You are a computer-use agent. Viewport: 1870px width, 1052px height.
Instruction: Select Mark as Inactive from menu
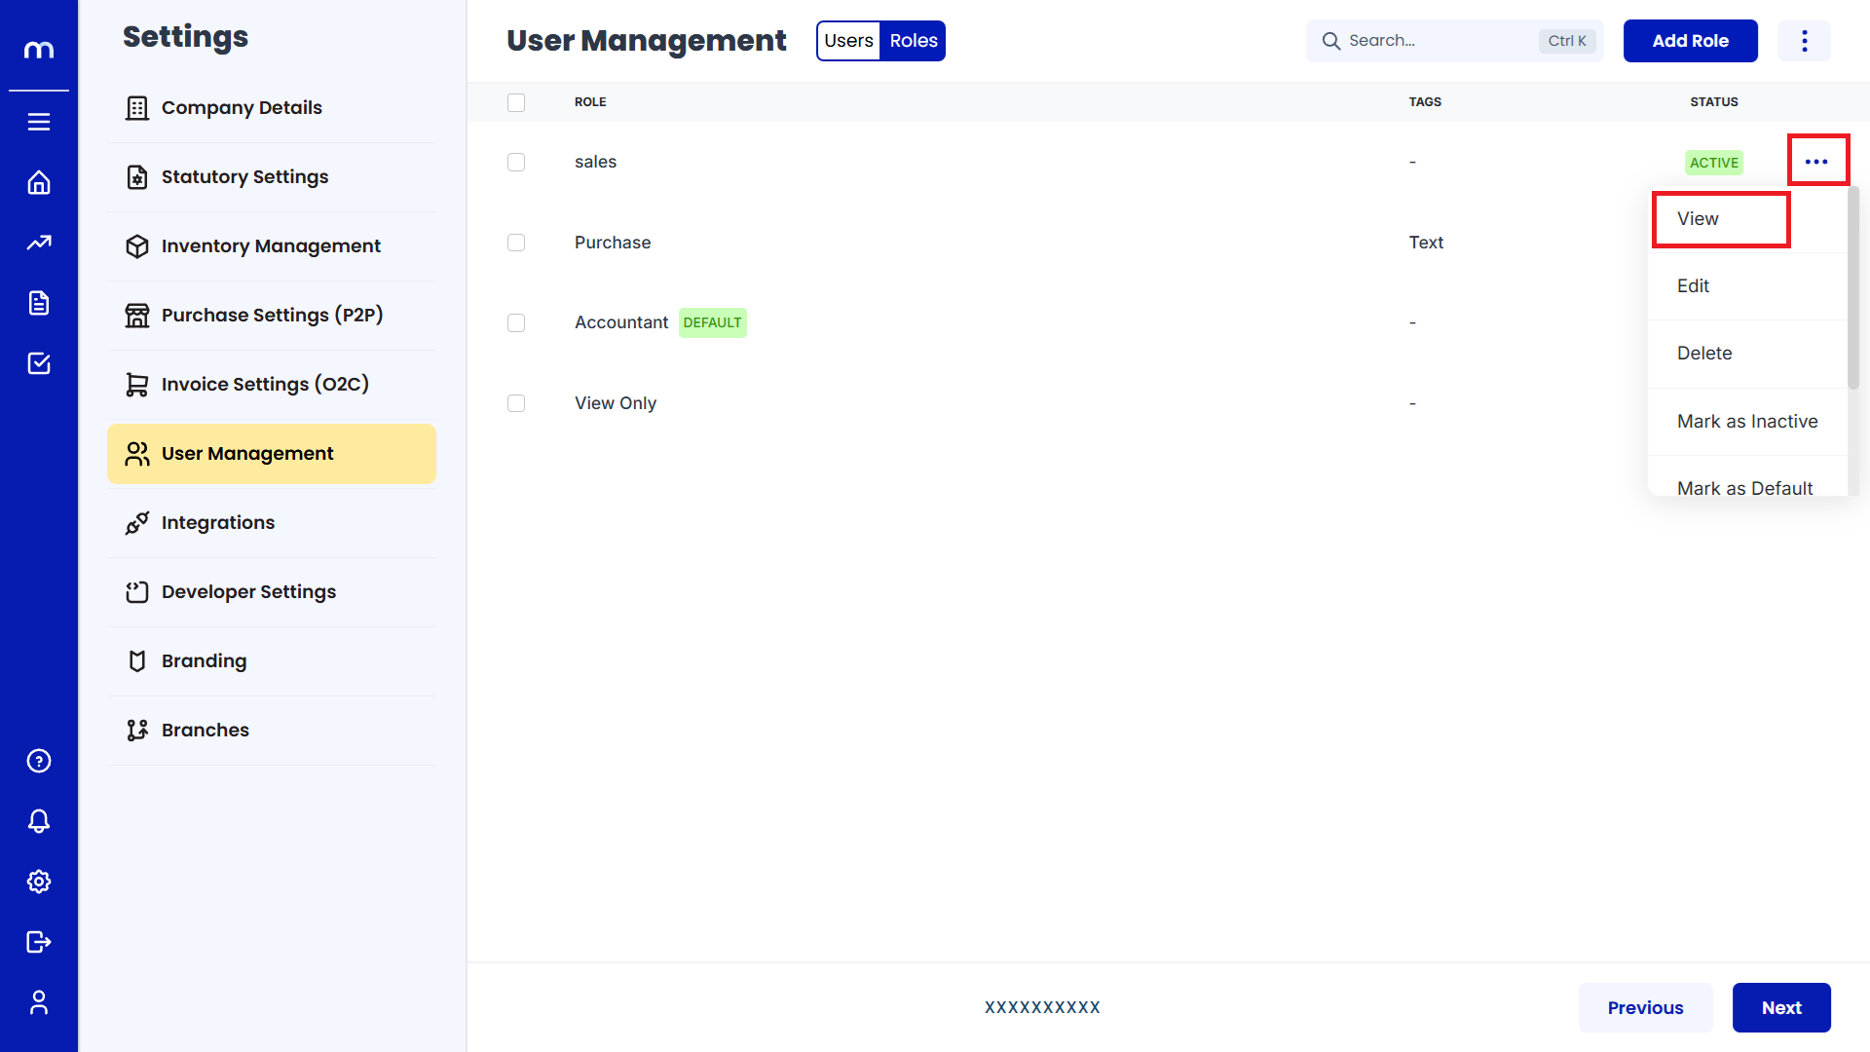coord(1747,421)
